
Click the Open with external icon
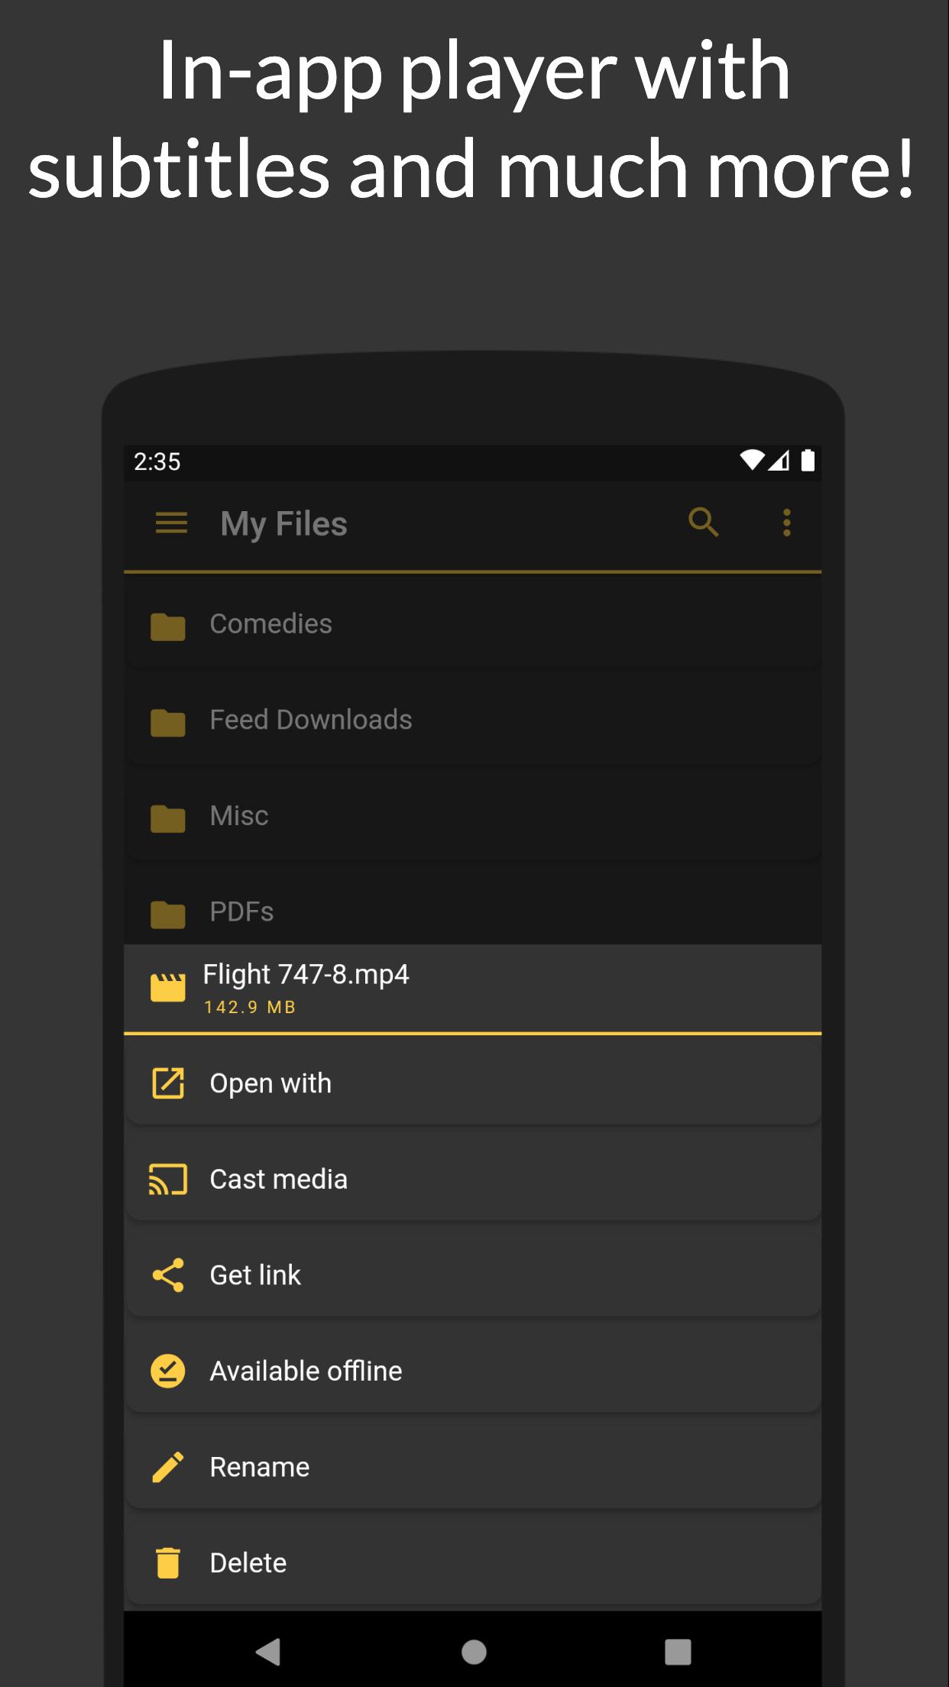point(168,1083)
